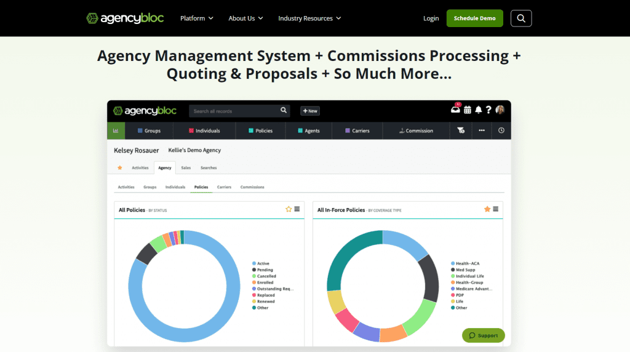Open the calendar icon in app header
Screen dimensions: 630x352
click(x=468, y=110)
